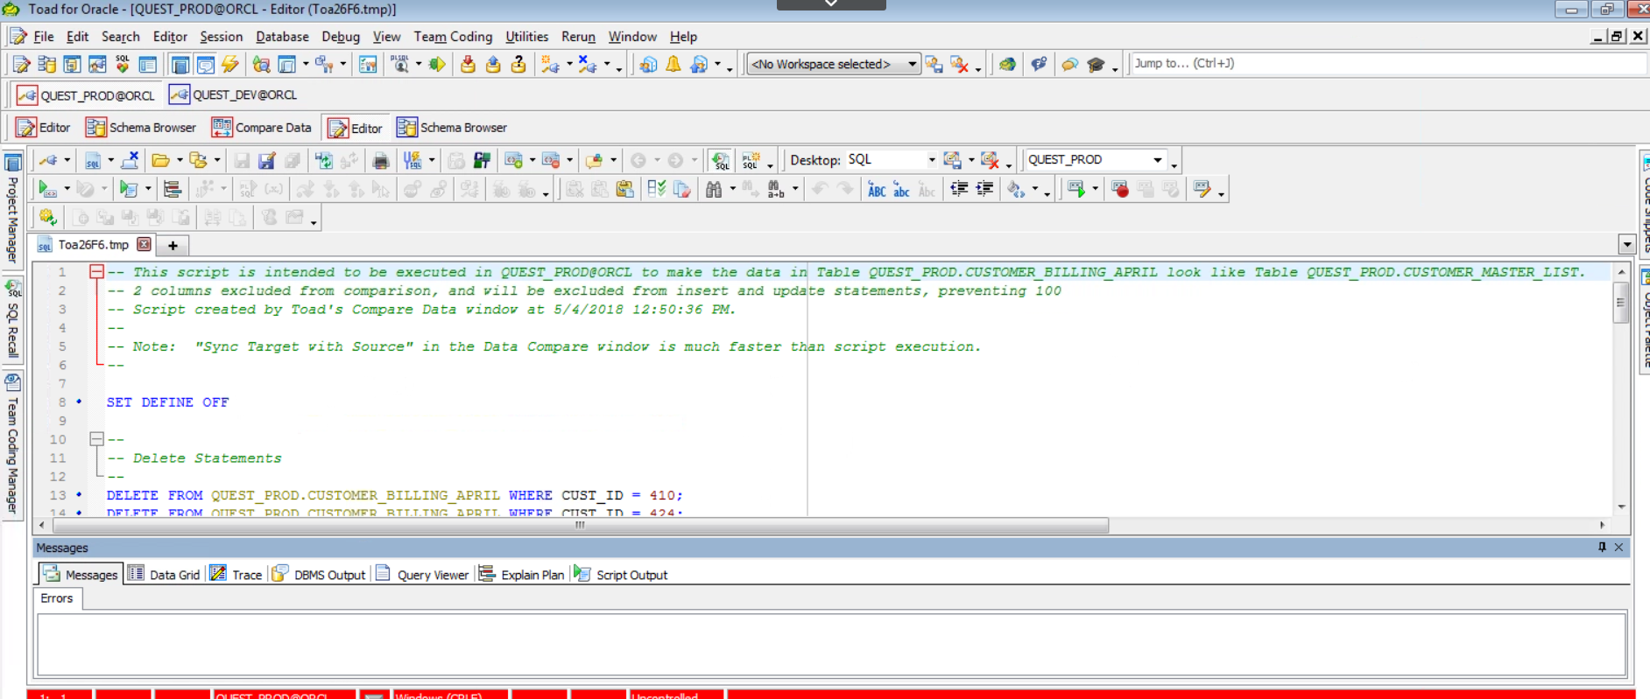1650x699 pixels.
Task: Close the Messages panel
Action: tap(1618, 547)
